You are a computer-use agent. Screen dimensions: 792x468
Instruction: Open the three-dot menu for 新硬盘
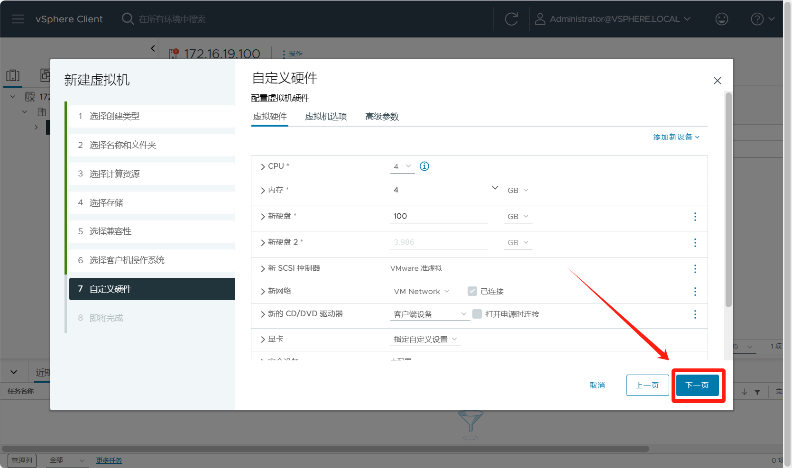tap(695, 217)
